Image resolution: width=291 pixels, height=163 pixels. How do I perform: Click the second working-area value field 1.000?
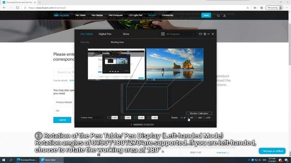click(x=128, y=118)
